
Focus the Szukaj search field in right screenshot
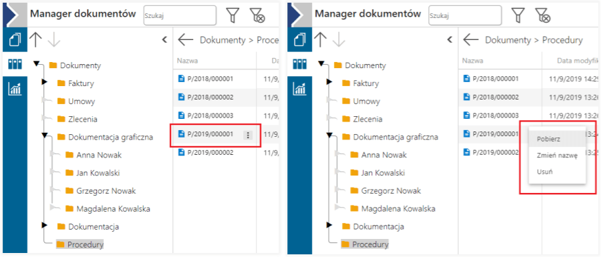[x=465, y=15]
